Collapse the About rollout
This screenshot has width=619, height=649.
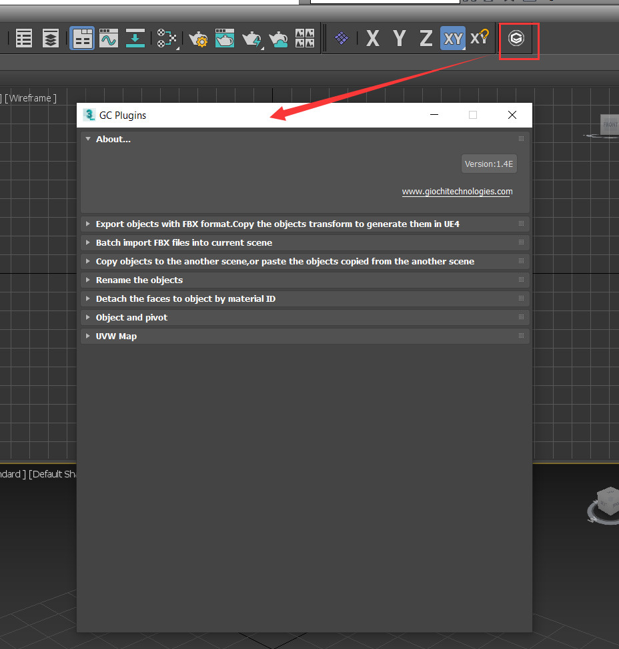113,139
